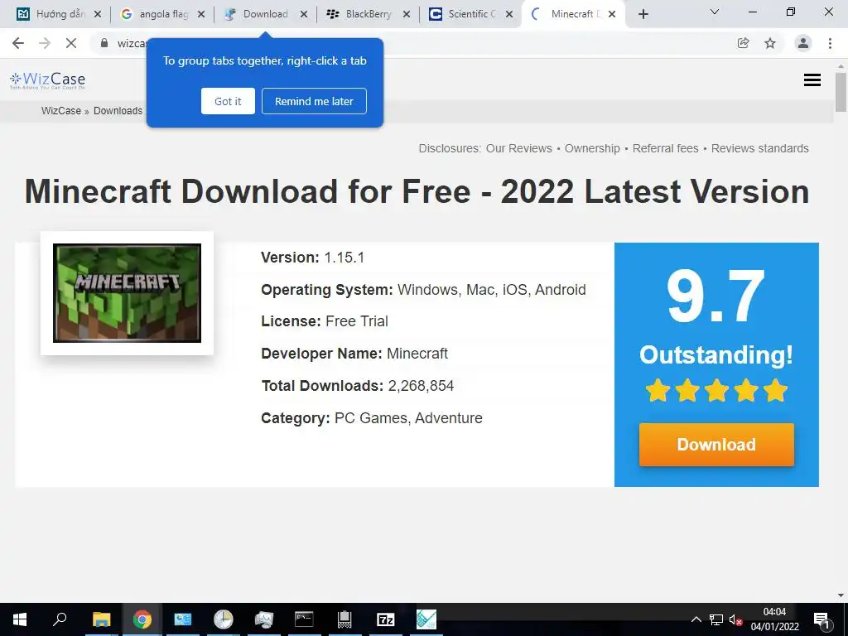Image resolution: width=848 pixels, height=636 pixels.
Task: Close the Scientific C tab
Action: [509, 14]
